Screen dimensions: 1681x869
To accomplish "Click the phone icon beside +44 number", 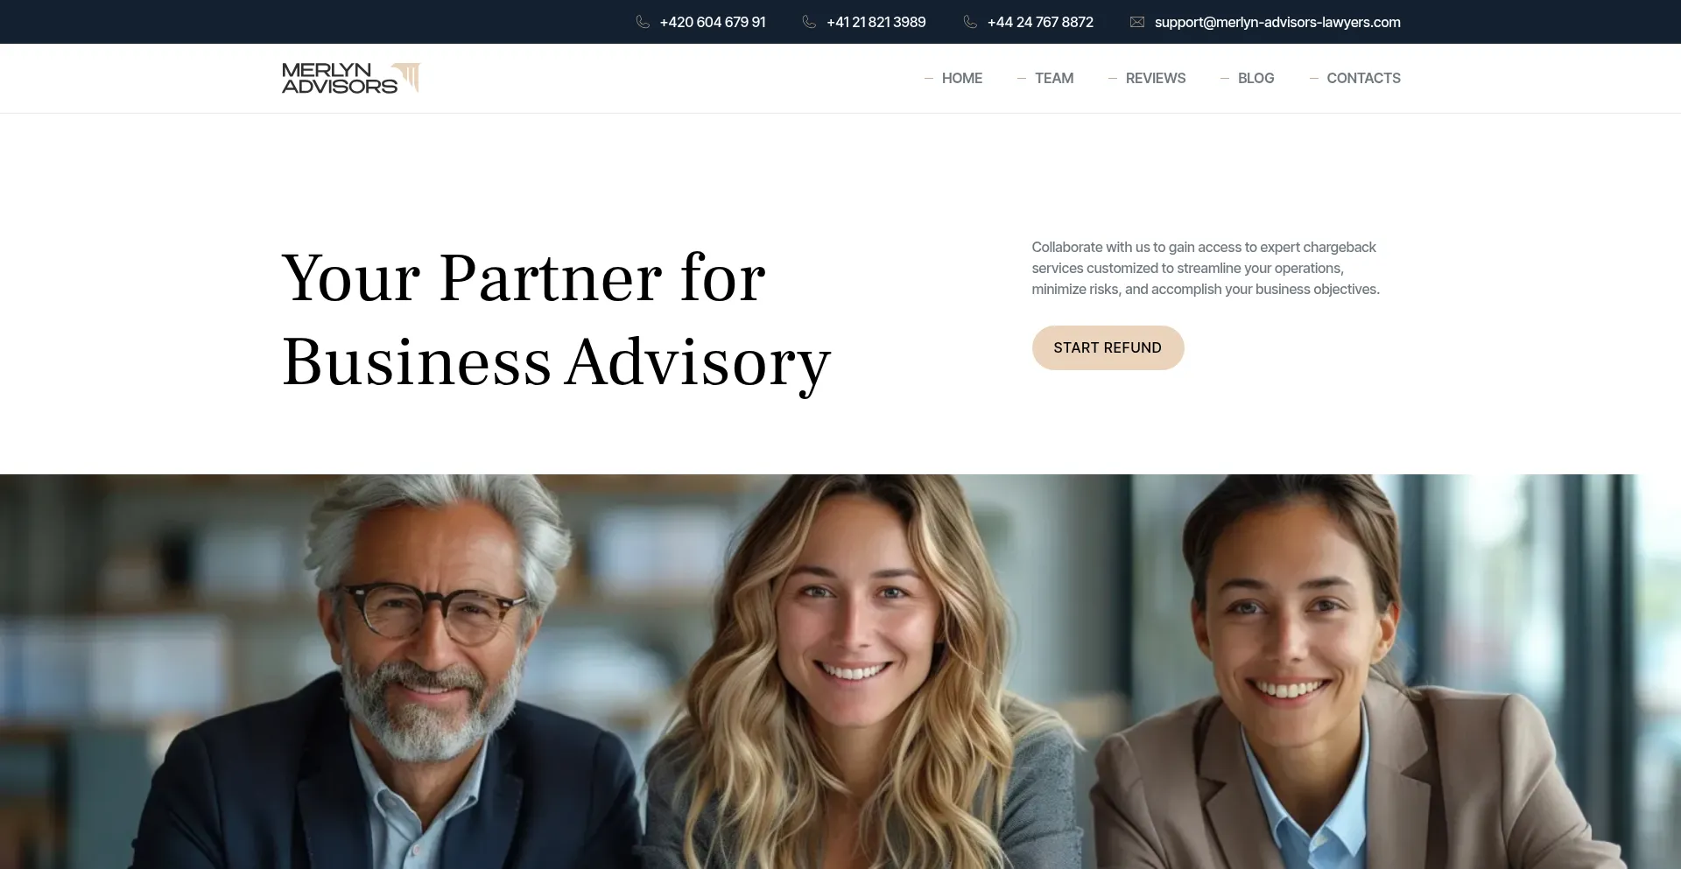I will 970,22.
